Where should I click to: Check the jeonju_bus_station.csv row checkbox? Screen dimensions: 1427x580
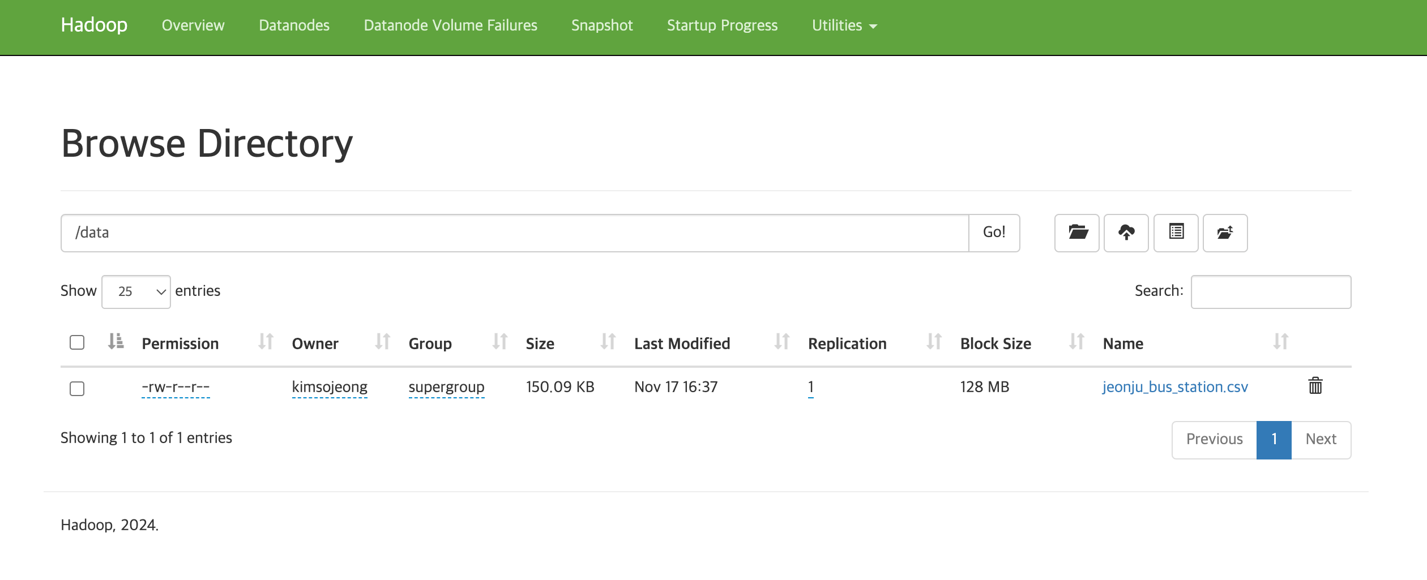[x=77, y=389]
